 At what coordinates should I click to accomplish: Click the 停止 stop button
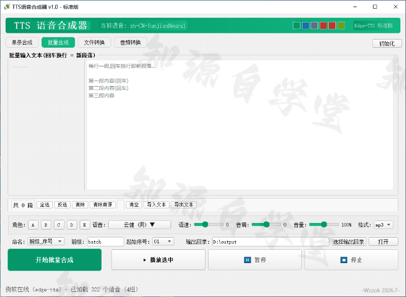point(351,260)
